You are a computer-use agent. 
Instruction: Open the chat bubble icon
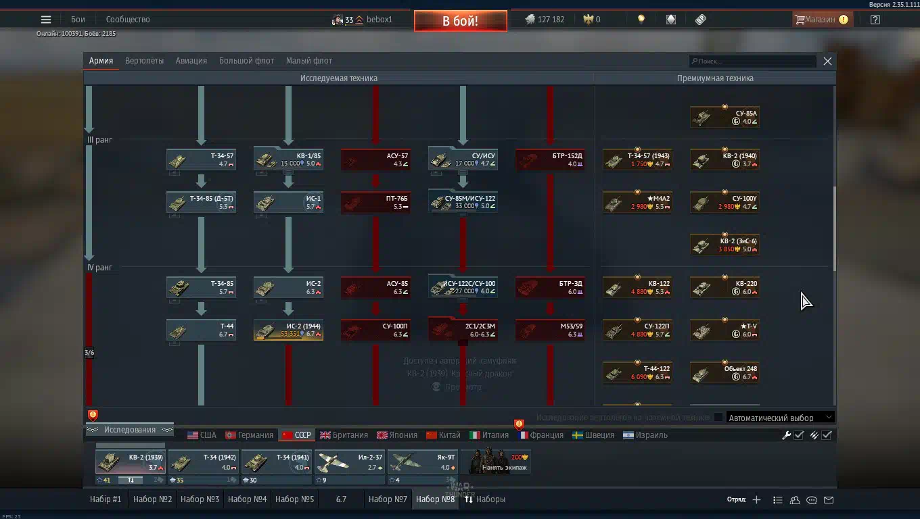[x=812, y=500]
